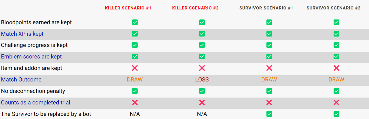Screen dimensions: 369x119
Task: Click Challenge progress check in Killer Scenario #1
Action: (135, 45)
